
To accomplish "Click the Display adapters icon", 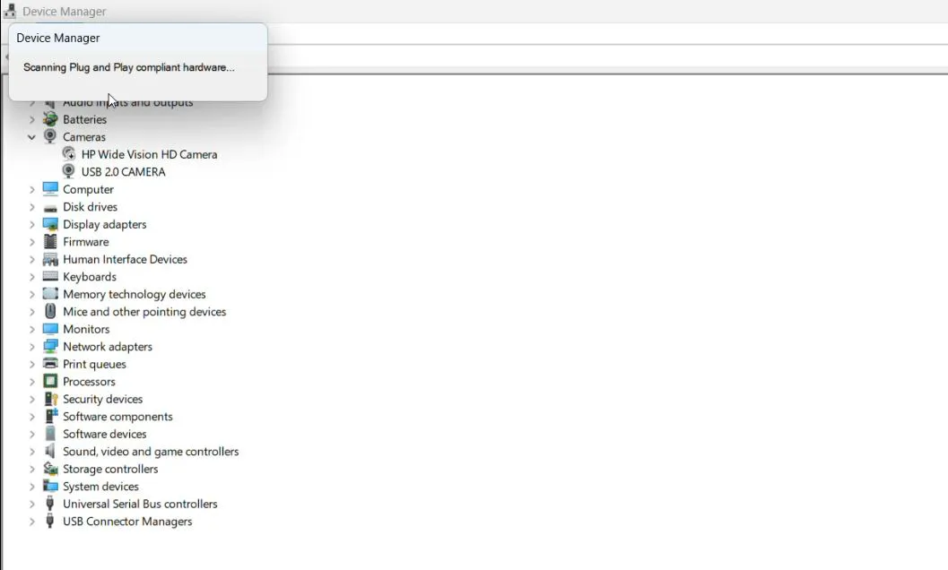I will tap(50, 224).
